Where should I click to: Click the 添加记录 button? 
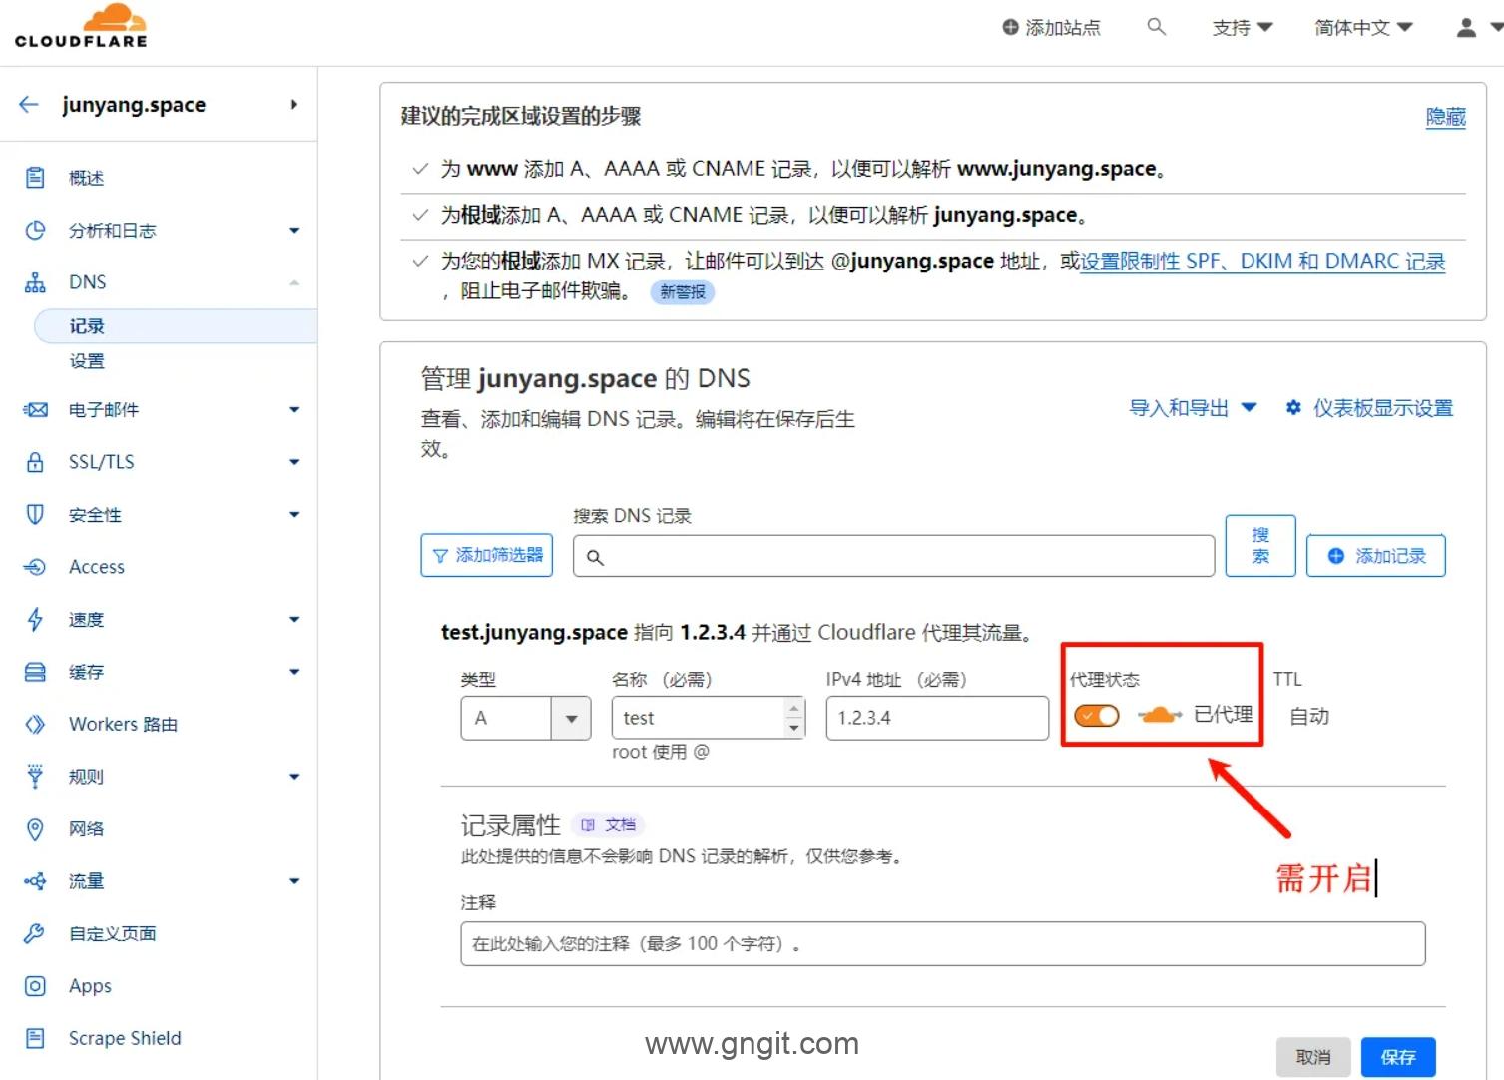coord(1376,556)
